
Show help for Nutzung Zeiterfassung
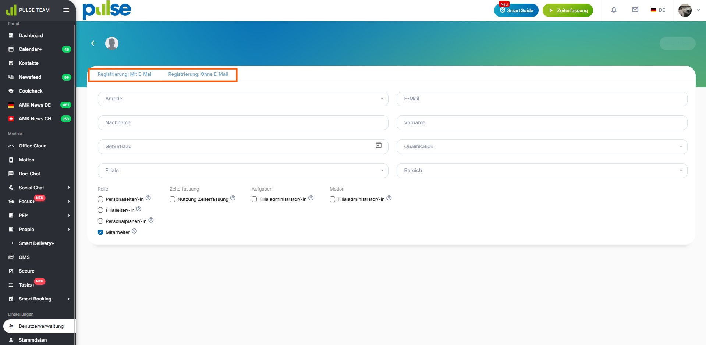pyautogui.click(x=233, y=198)
